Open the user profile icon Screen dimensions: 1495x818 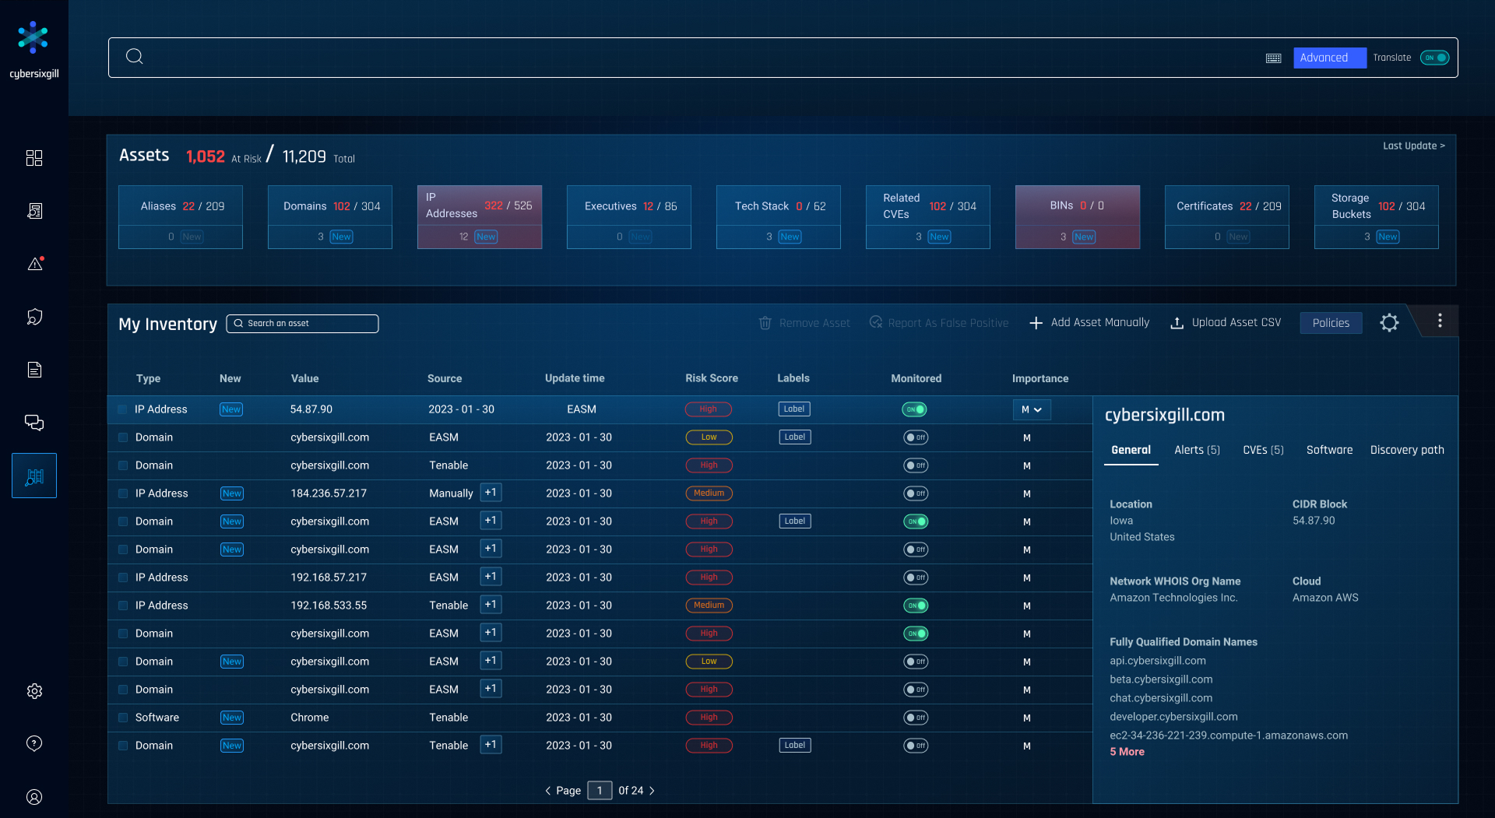coord(34,797)
